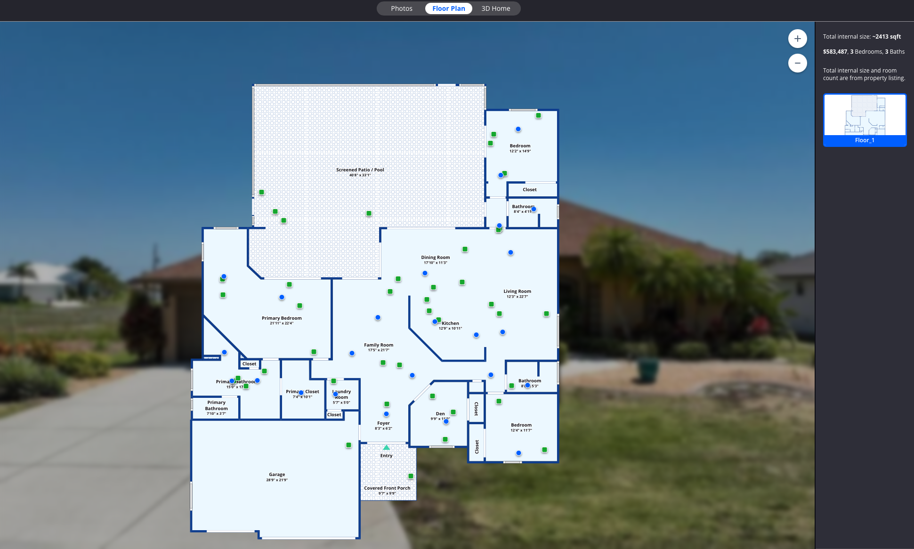This screenshot has height=549, width=914.
Task: Click the green Entry arrow marker
Action: (x=386, y=447)
